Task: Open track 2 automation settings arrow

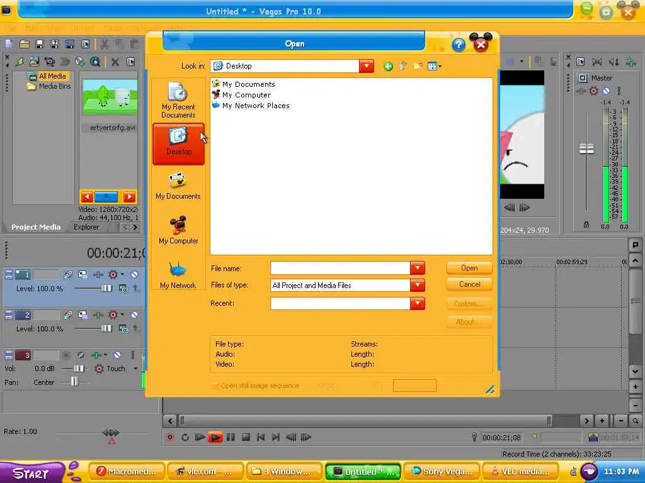Action: click(122, 314)
